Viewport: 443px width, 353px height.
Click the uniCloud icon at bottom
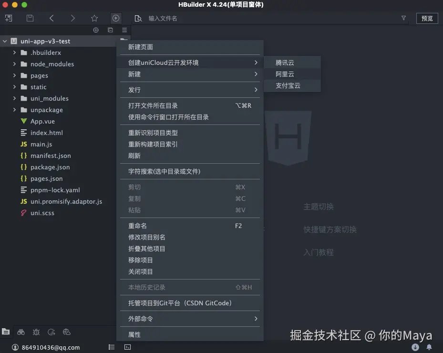click(67, 332)
